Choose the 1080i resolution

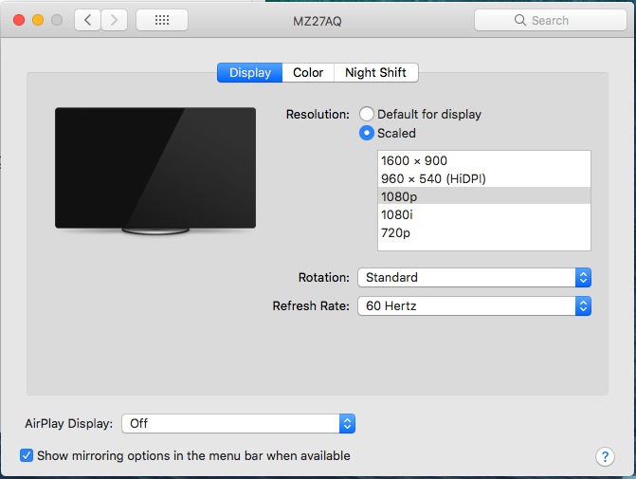484,214
